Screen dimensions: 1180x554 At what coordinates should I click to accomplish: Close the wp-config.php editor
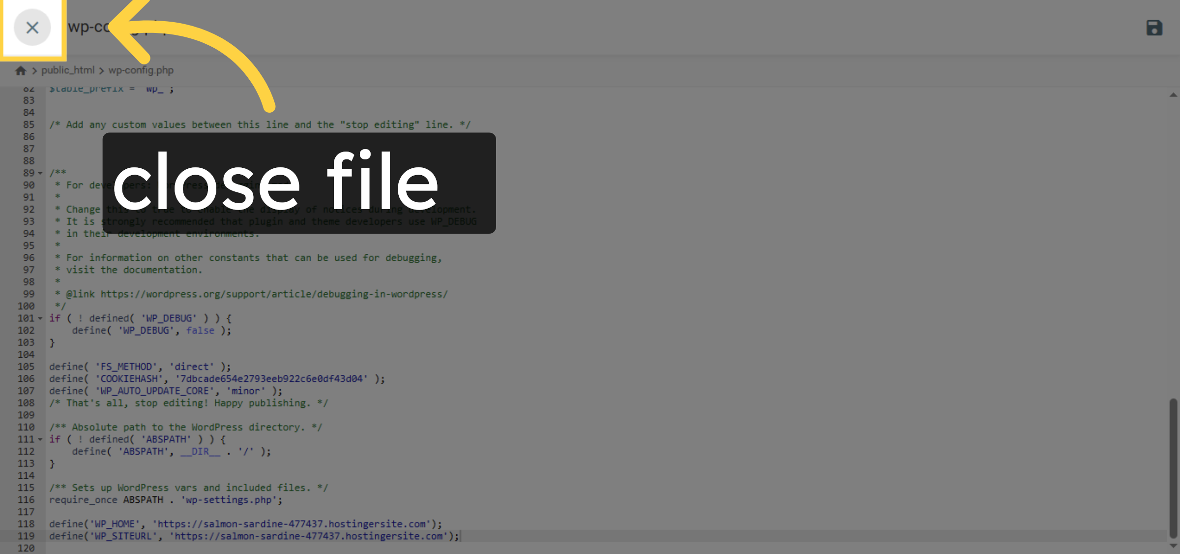pos(32,28)
